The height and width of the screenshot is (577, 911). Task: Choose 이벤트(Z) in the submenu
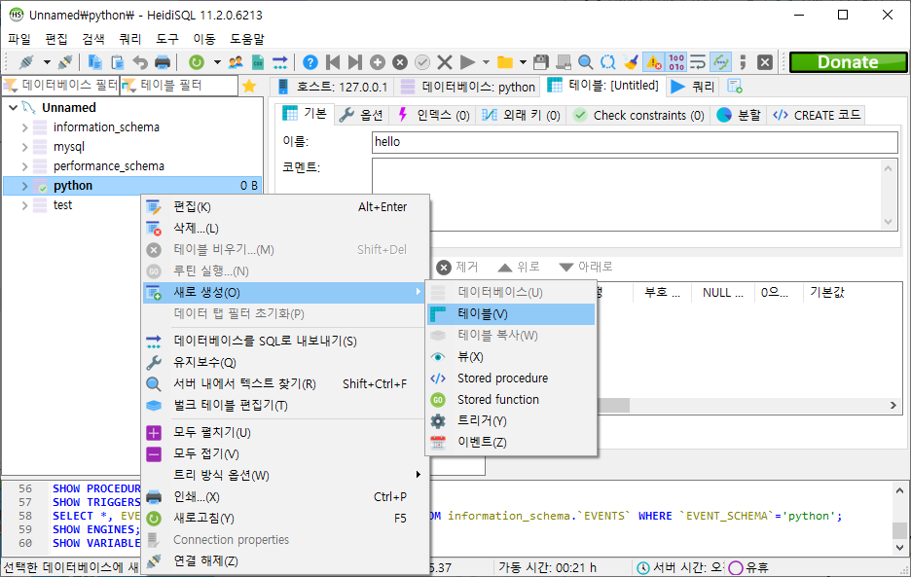[511, 442]
